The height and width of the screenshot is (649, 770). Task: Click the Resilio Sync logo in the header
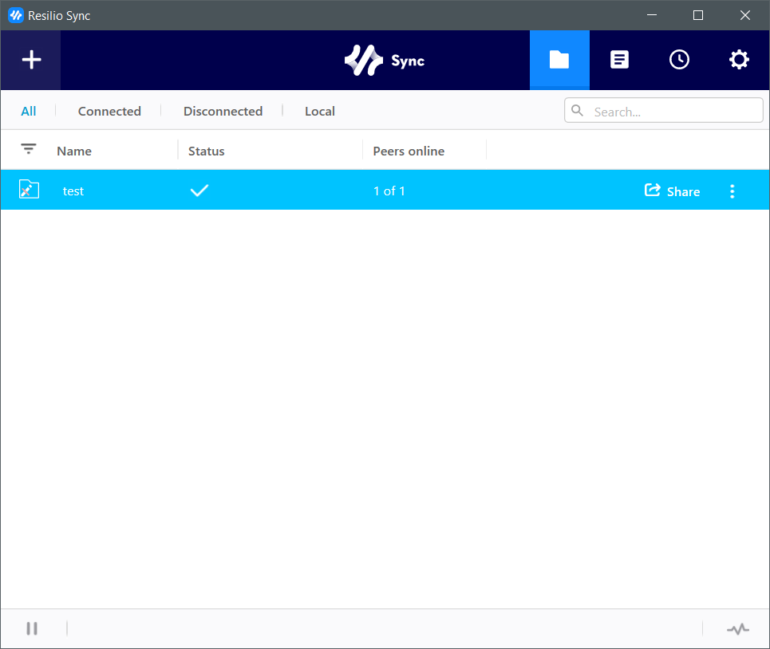[x=385, y=61]
